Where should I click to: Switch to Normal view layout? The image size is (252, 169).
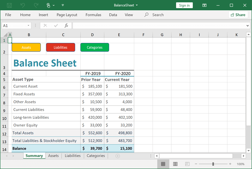click(163, 164)
